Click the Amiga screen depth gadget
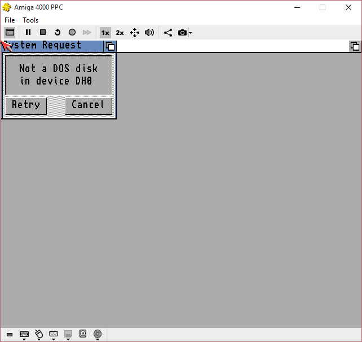 click(x=355, y=46)
